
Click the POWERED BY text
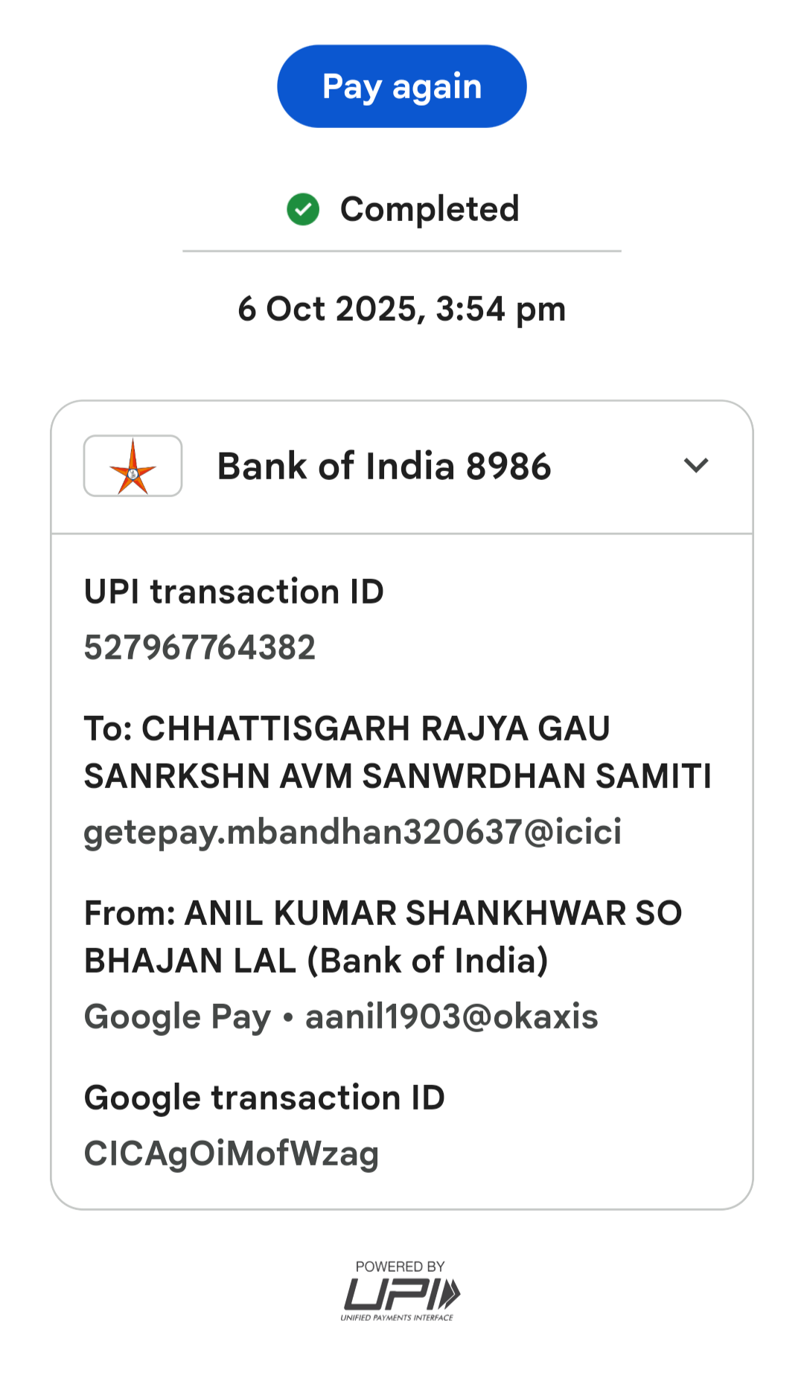tap(400, 1267)
